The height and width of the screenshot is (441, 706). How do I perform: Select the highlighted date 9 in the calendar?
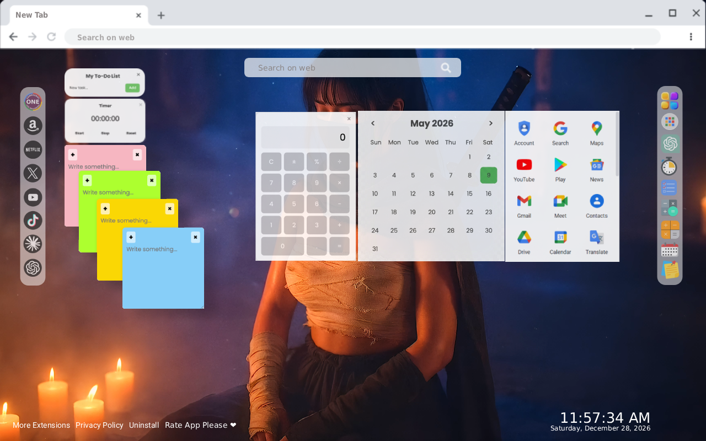(x=489, y=175)
